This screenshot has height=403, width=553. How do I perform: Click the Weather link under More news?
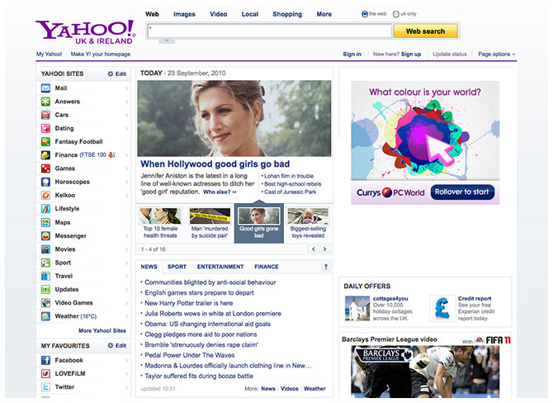pyautogui.click(x=314, y=388)
